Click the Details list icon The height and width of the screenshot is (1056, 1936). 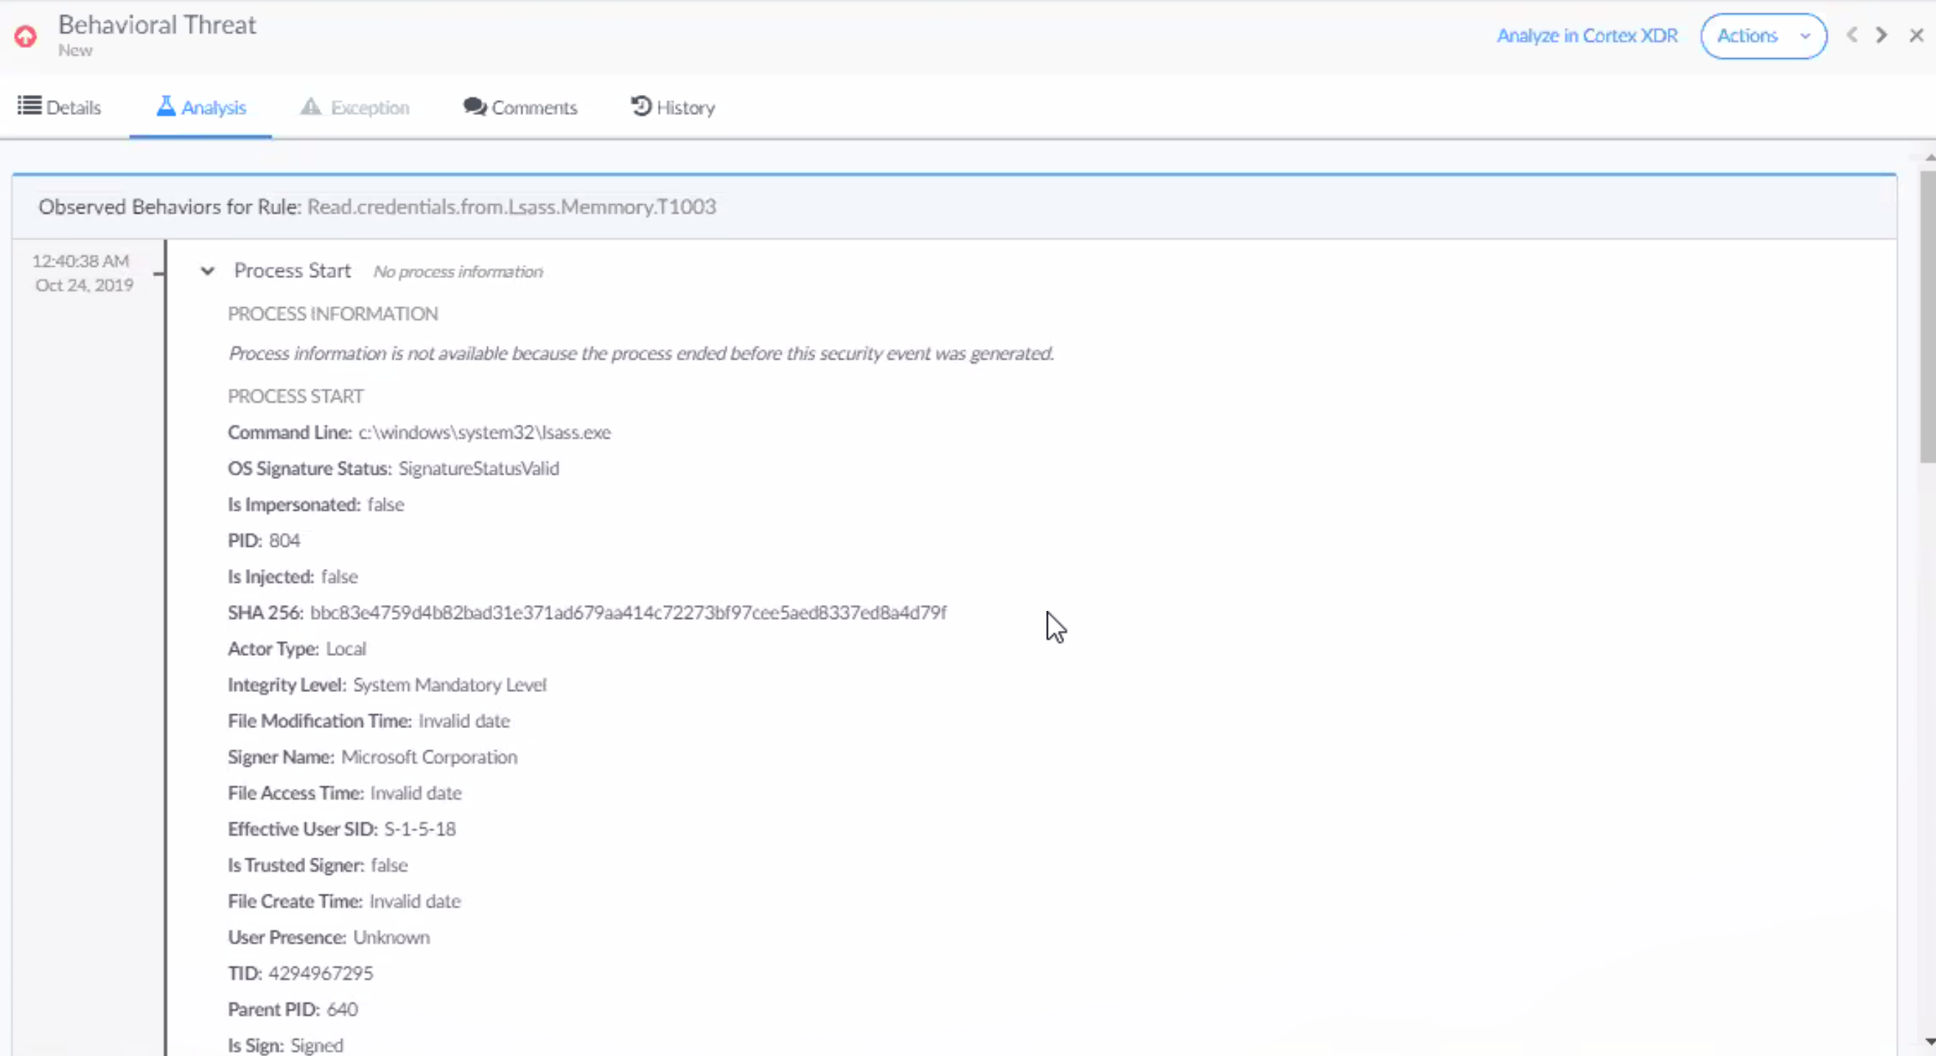(29, 105)
